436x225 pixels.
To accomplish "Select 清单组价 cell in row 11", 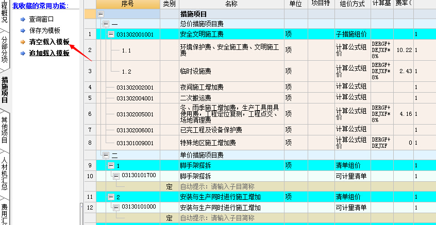I will coord(353,197).
